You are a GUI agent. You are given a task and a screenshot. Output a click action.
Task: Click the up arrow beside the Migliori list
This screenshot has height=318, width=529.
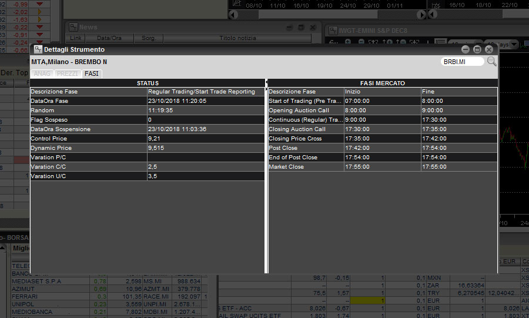(2, 248)
